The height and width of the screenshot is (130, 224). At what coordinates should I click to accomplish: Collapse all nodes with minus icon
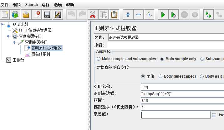point(138,15)
